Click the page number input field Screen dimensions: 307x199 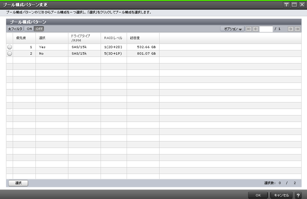point(266,29)
